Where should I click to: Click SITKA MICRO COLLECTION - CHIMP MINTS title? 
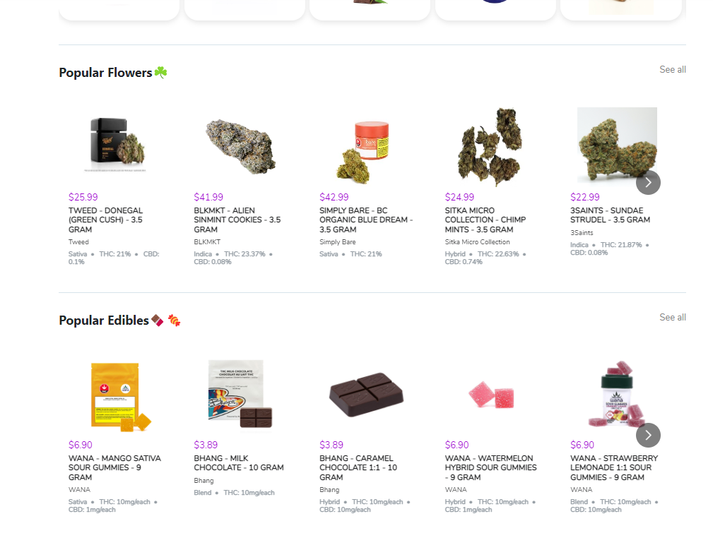pyautogui.click(x=485, y=220)
